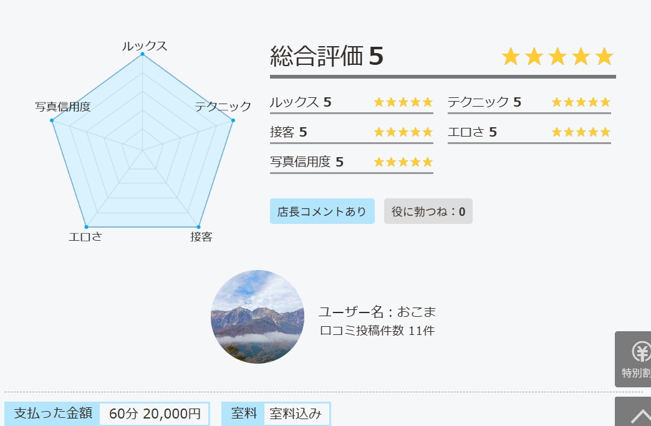Click the 役に勃つね counter button

[x=428, y=211]
